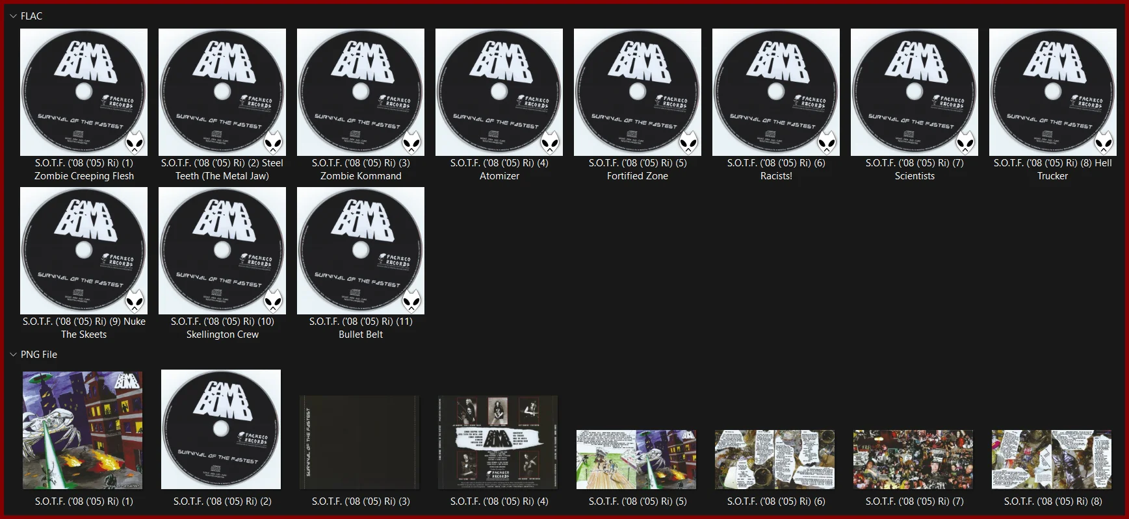Select the Zombie Creeping Flesh FLAC disc thumbnail

coord(84,92)
